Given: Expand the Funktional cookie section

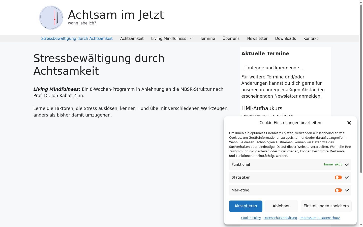Looking at the screenshot, I should coord(347,165).
